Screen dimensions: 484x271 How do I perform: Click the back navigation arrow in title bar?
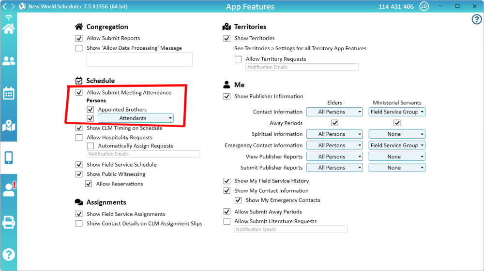pos(4,7)
